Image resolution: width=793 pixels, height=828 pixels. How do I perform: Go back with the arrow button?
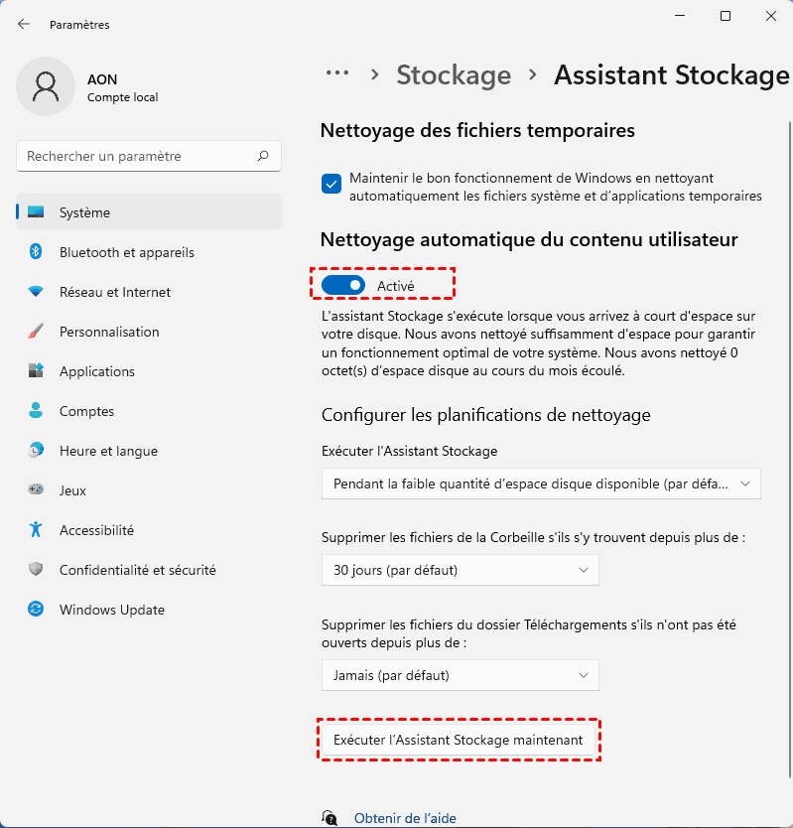tap(24, 24)
